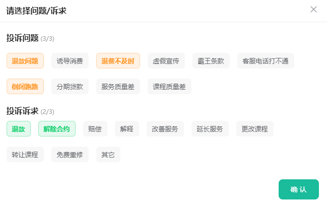This screenshot has height=203, width=327.
Task: Toggle off the 倒闭跑路 tag
Action: tap(25, 86)
